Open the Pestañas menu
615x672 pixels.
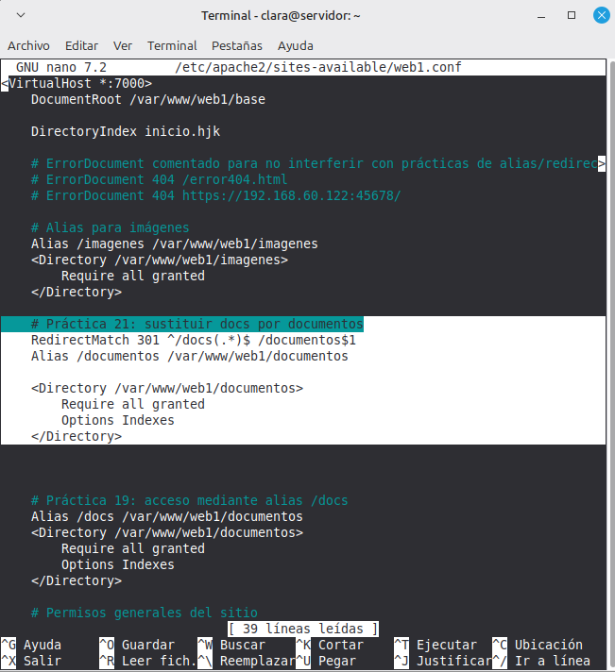(x=237, y=45)
